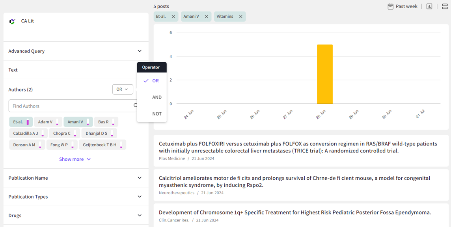Open the Past week calendar icon

[390, 6]
